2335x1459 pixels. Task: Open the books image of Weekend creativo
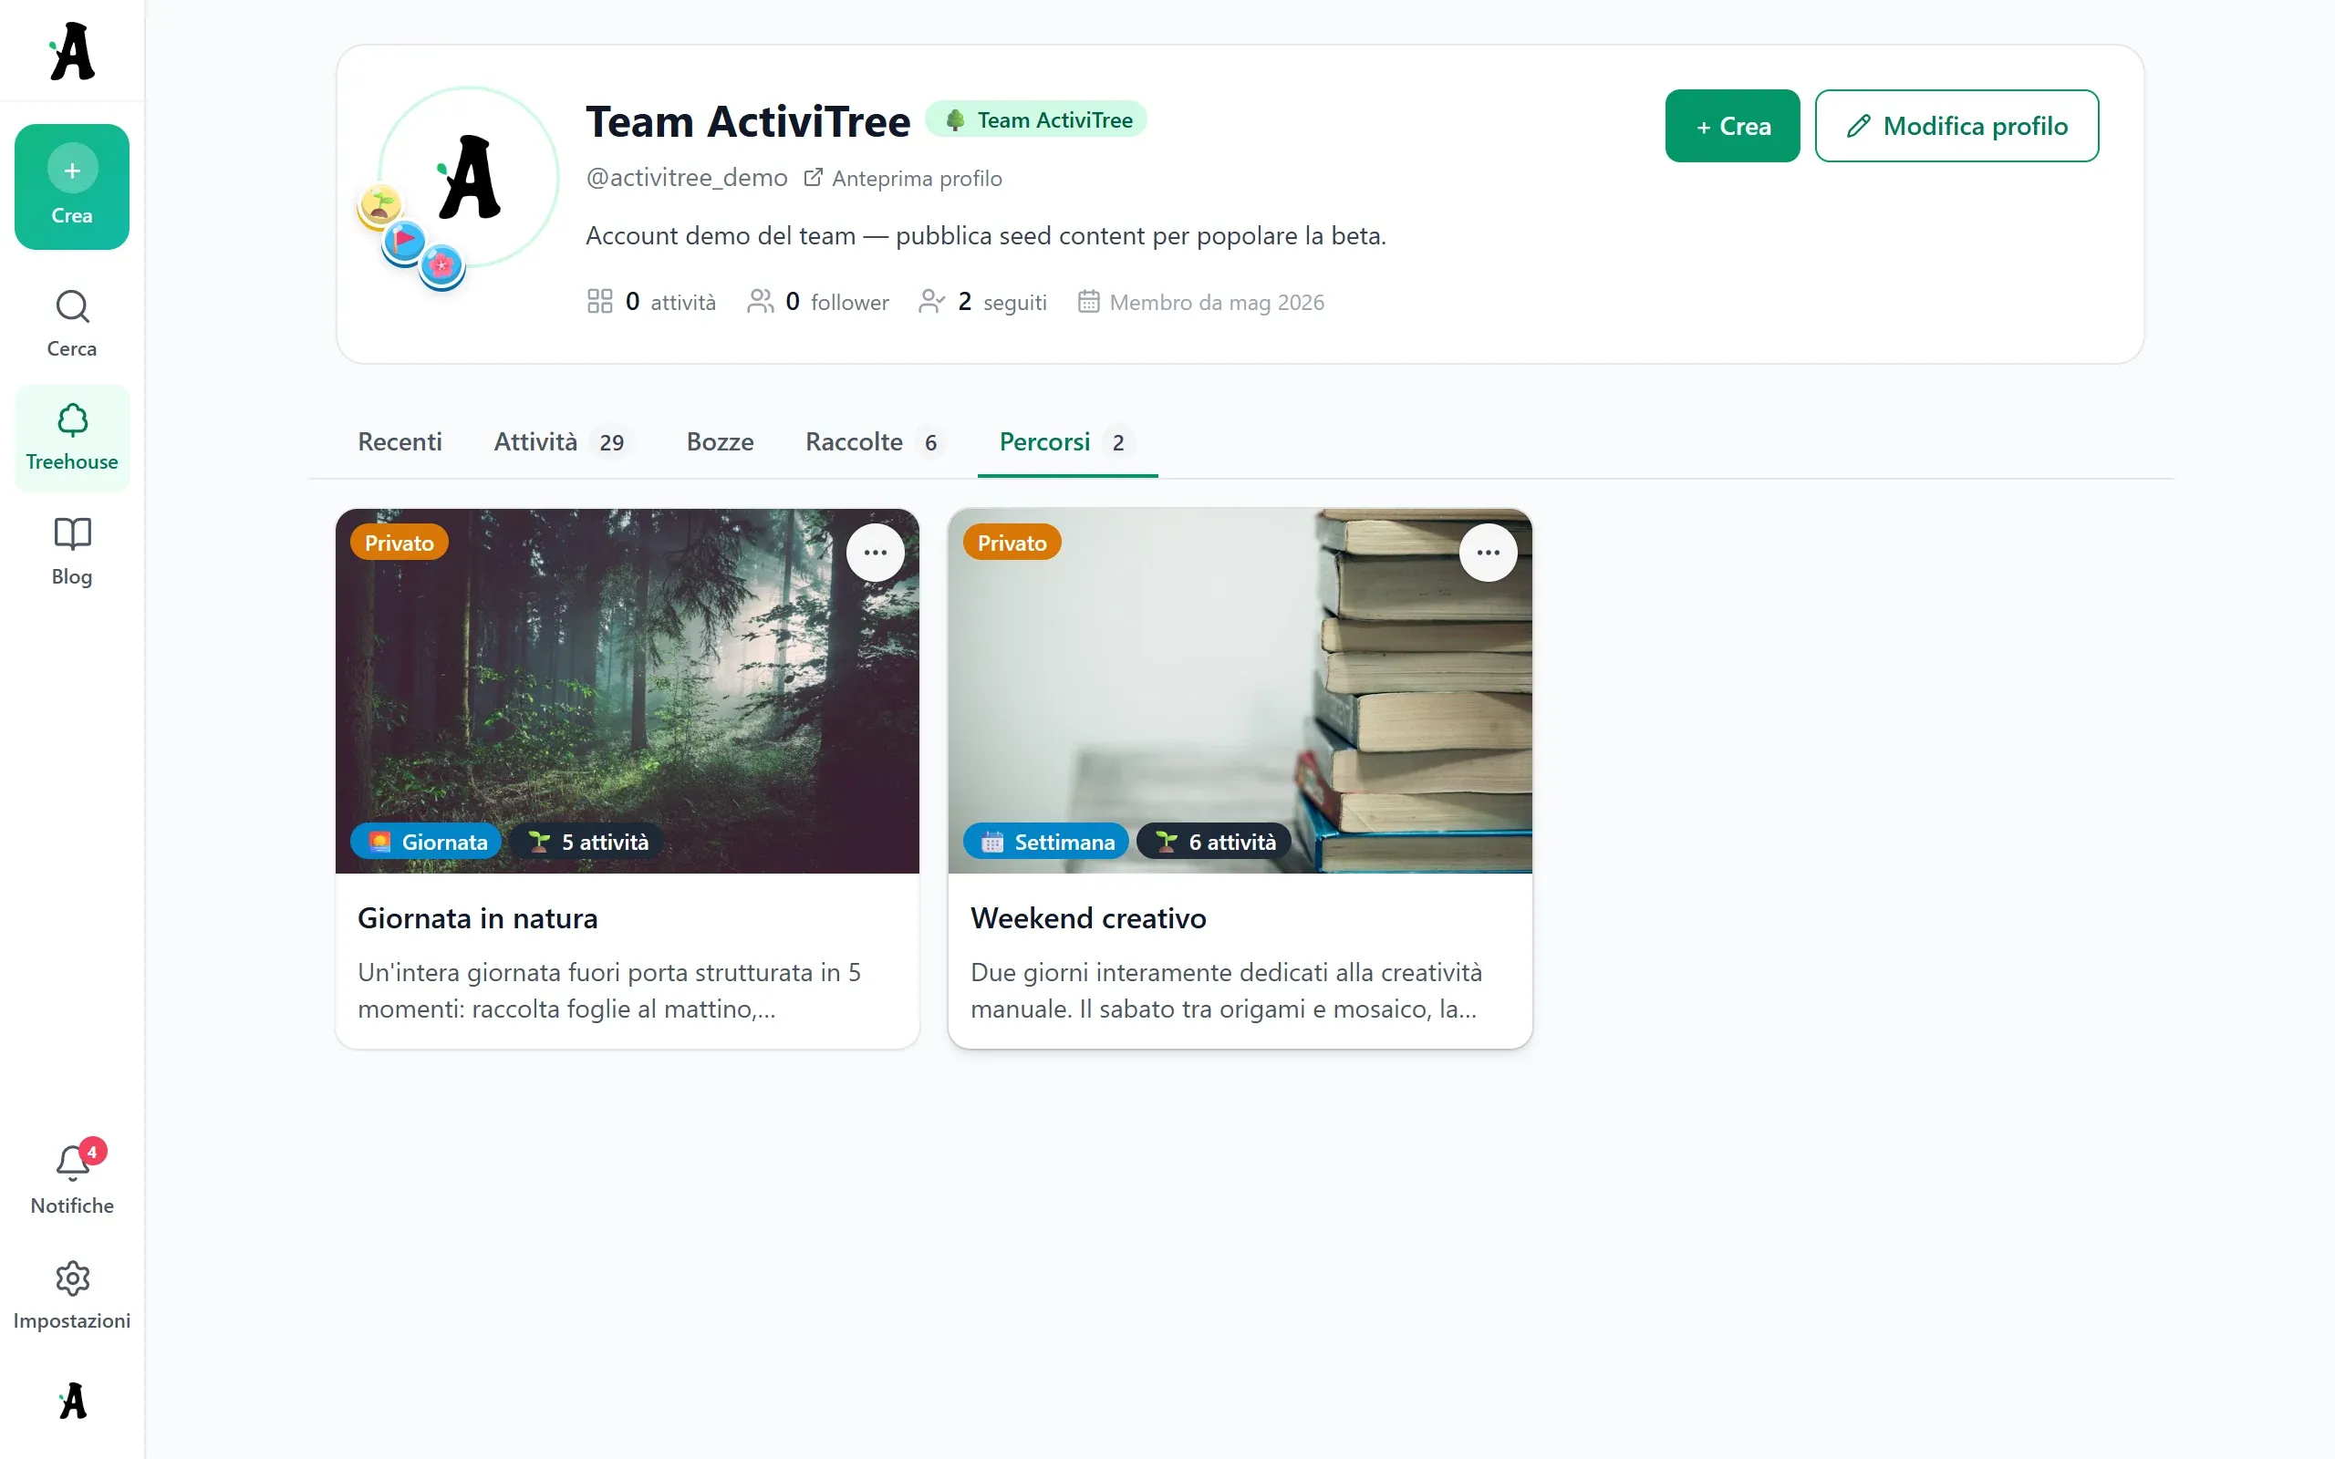pyautogui.click(x=1240, y=691)
